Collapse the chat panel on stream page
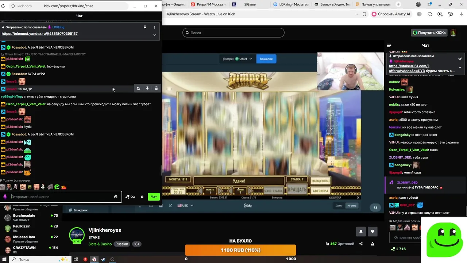This screenshot has width=467, height=263. tap(389, 45)
